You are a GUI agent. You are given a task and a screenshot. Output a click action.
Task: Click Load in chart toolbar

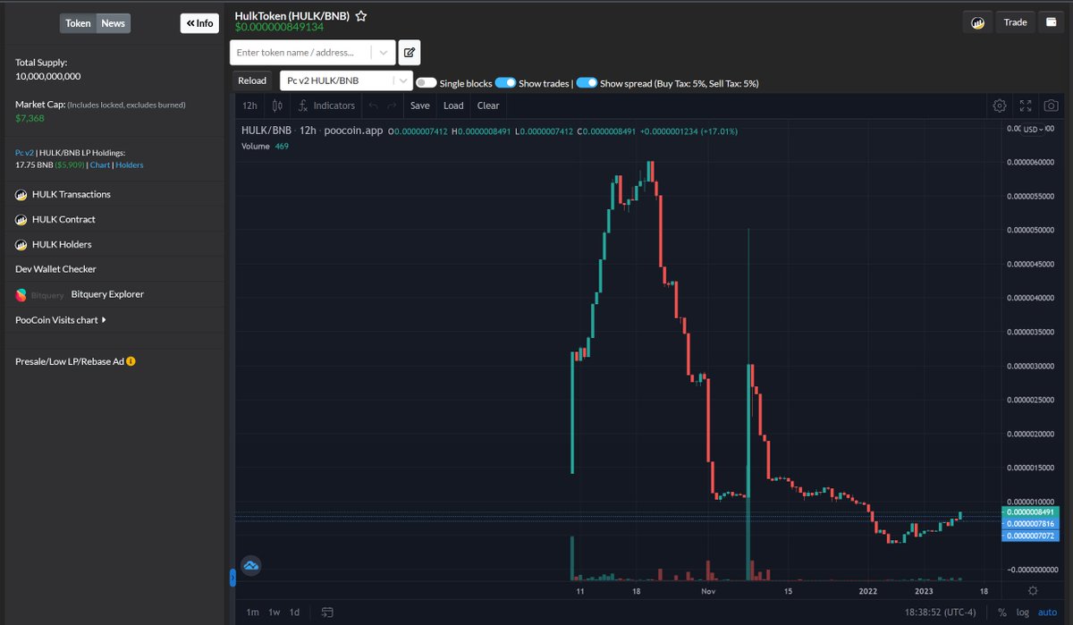(x=453, y=106)
